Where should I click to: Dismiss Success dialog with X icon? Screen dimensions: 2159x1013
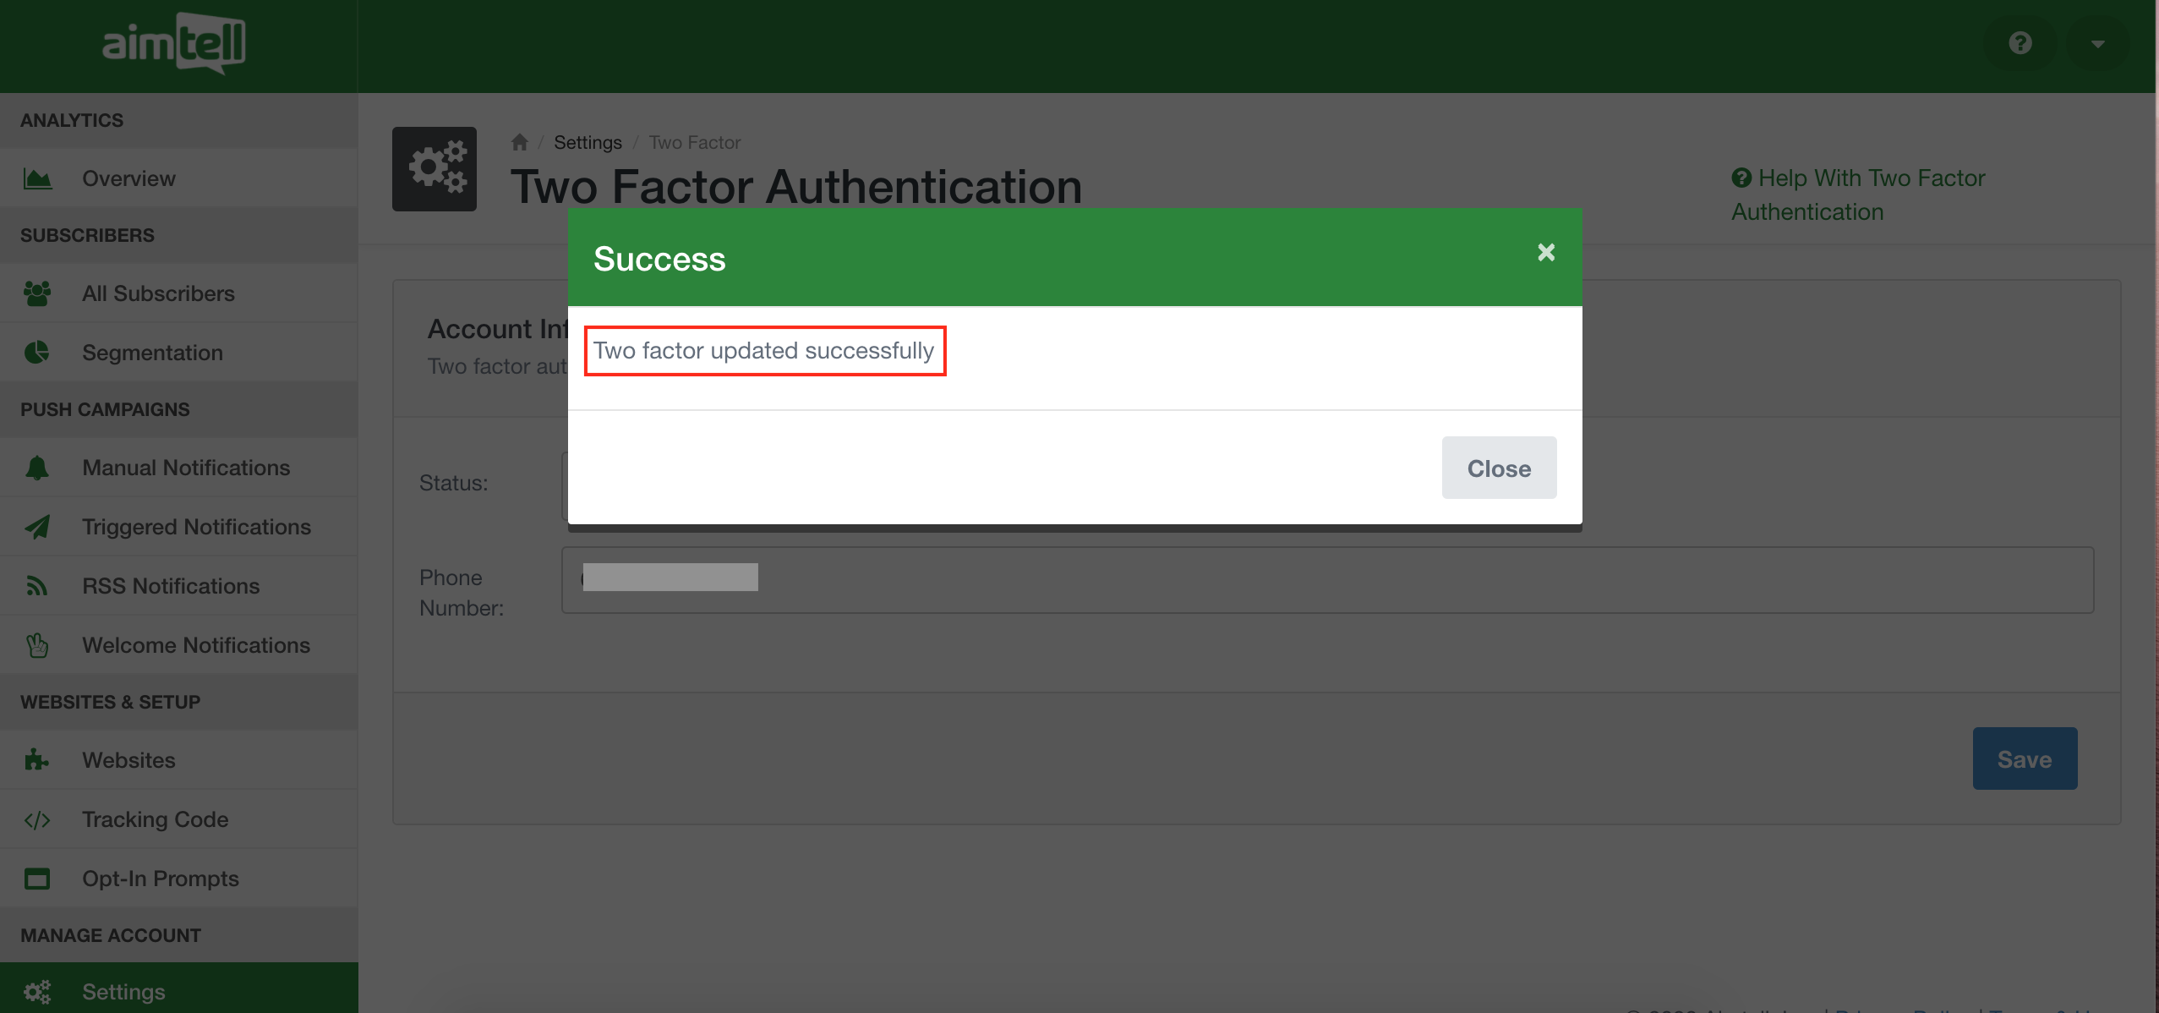(x=1546, y=252)
